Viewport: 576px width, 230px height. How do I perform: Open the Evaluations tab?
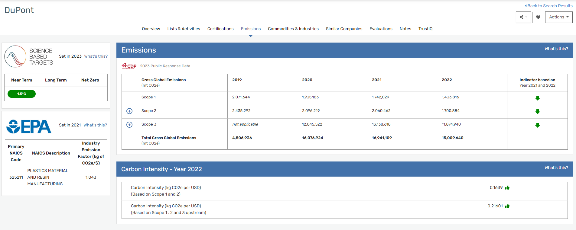point(381,29)
